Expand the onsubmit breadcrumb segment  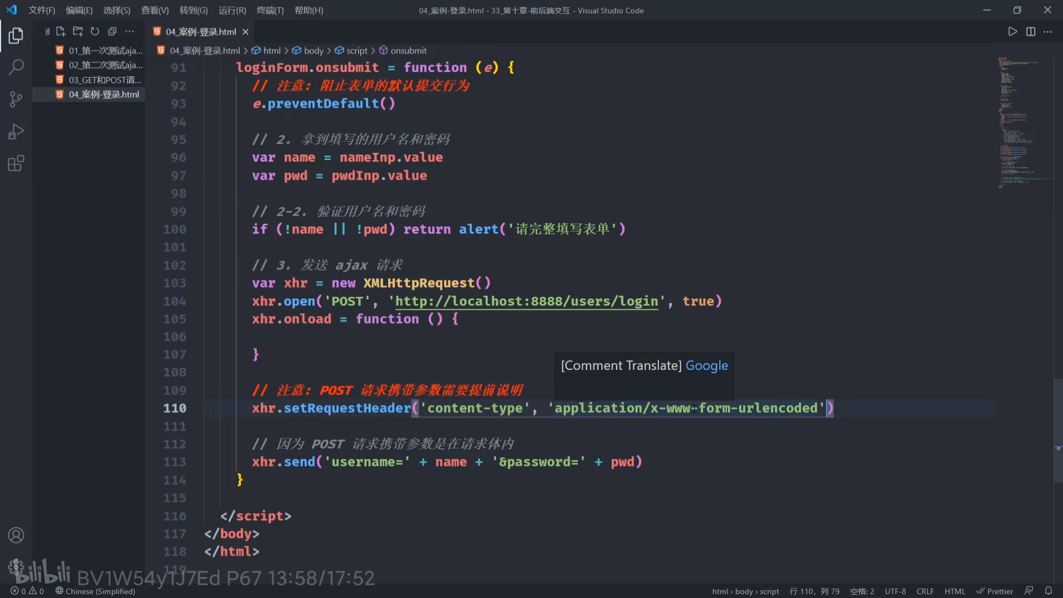(x=408, y=50)
